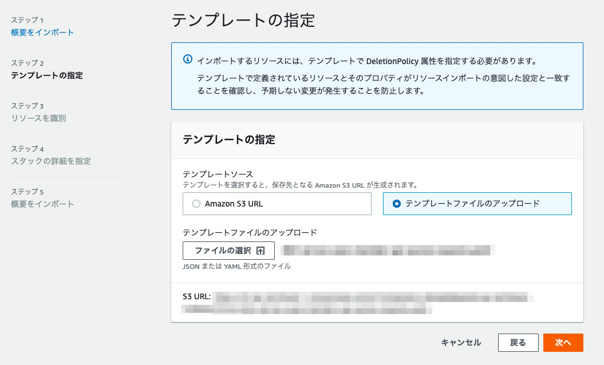
Task: Click Step 5 概要をインポート in sidebar
Action: (42, 204)
